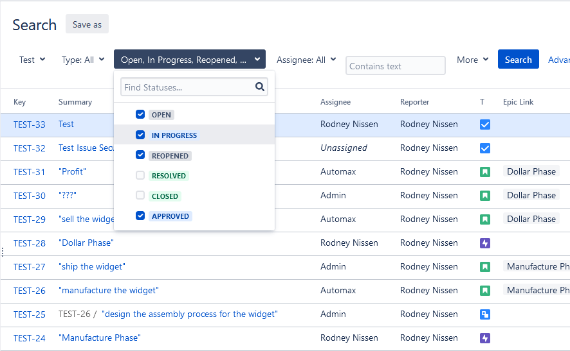This screenshot has width=570, height=351.
Task: Click the subtask type icon for TEST-25
Action: tap(485, 314)
